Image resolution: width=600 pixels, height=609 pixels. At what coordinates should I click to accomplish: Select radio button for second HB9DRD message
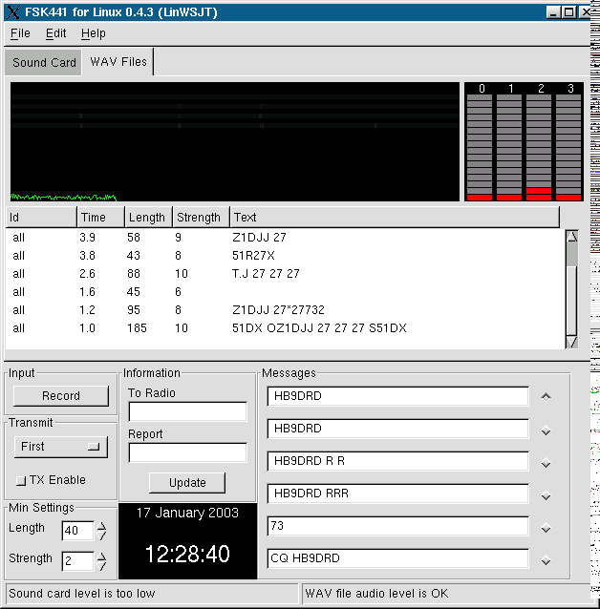click(x=546, y=430)
